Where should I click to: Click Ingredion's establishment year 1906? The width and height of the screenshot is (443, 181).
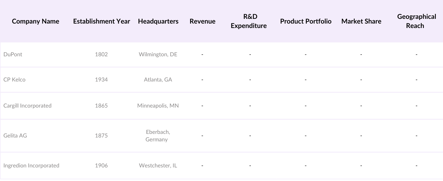[101, 165]
